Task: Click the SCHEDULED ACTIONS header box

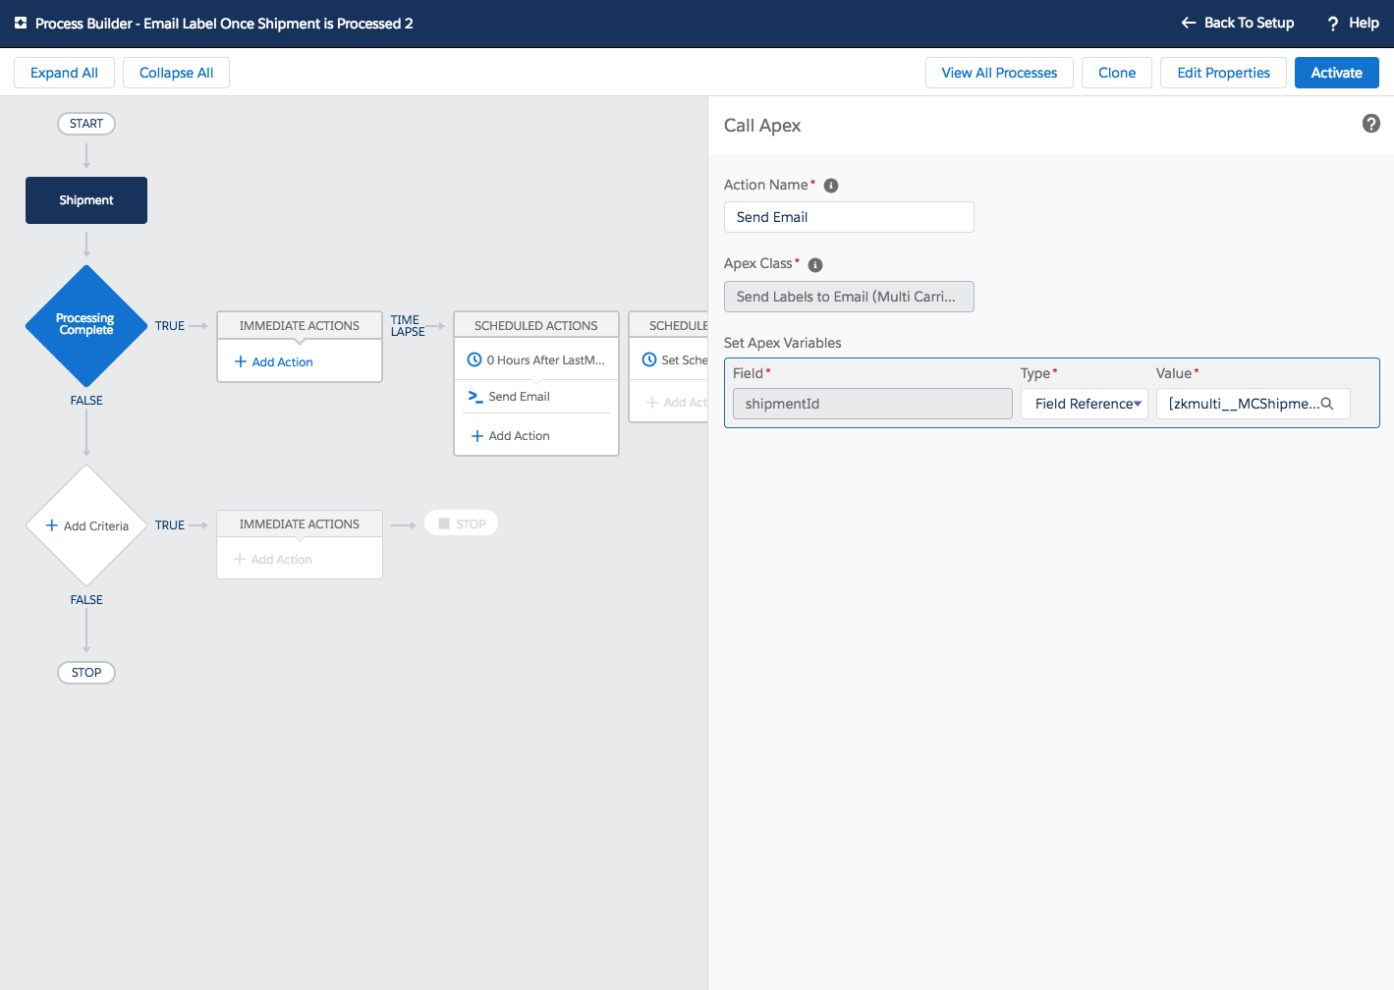Action: pyautogui.click(x=536, y=325)
